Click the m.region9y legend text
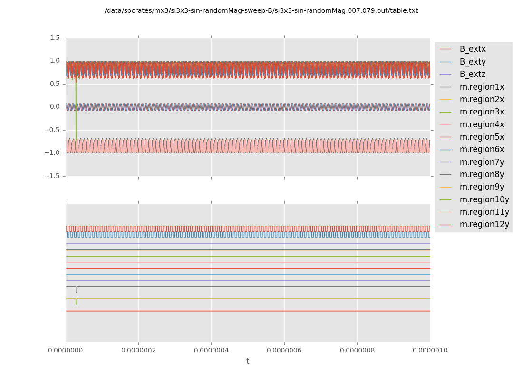Viewport: 523px width, 380px height. pyautogui.click(x=482, y=187)
